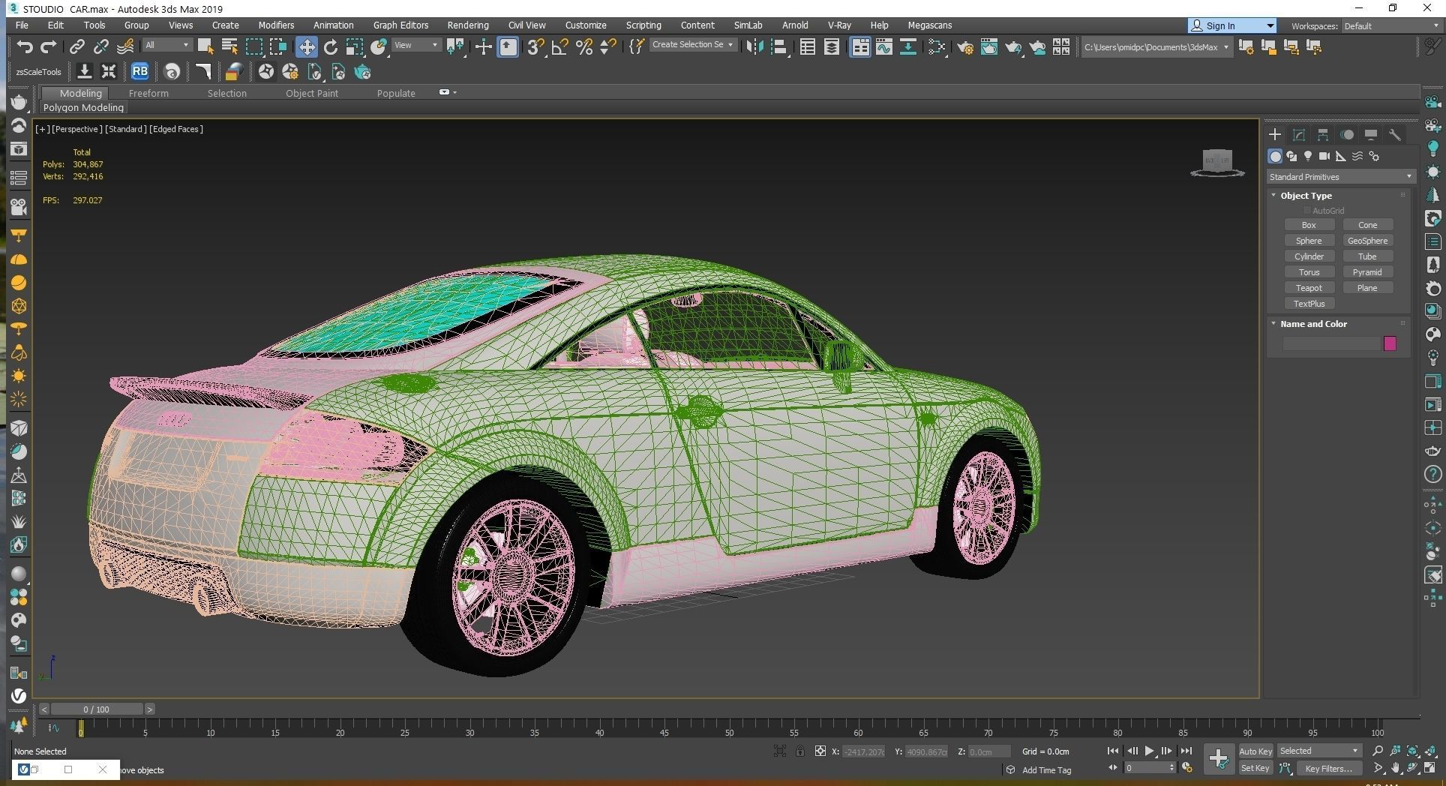Open the Workspaces Default dropdown
This screenshot has width=1446, height=786.
pos(1390,25)
